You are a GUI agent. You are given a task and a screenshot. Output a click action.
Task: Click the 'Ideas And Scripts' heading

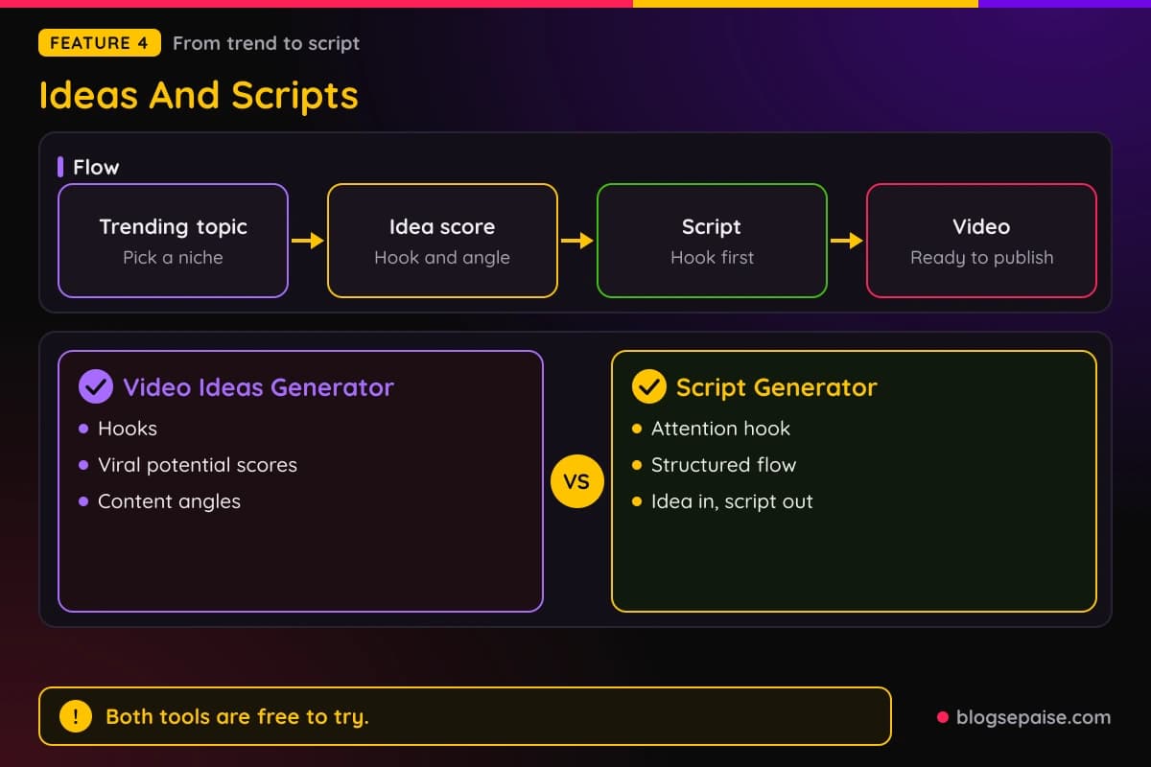tap(199, 95)
